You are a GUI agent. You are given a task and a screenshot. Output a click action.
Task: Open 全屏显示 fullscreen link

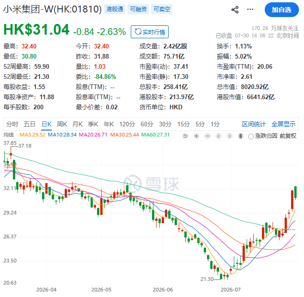click(284, 124)
